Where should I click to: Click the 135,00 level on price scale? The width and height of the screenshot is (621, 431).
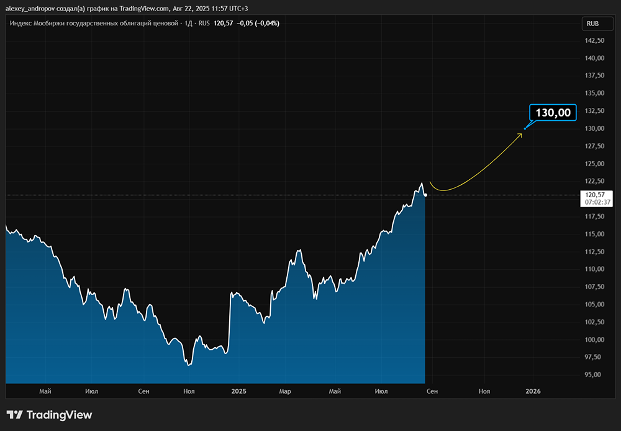pos(594,94)
